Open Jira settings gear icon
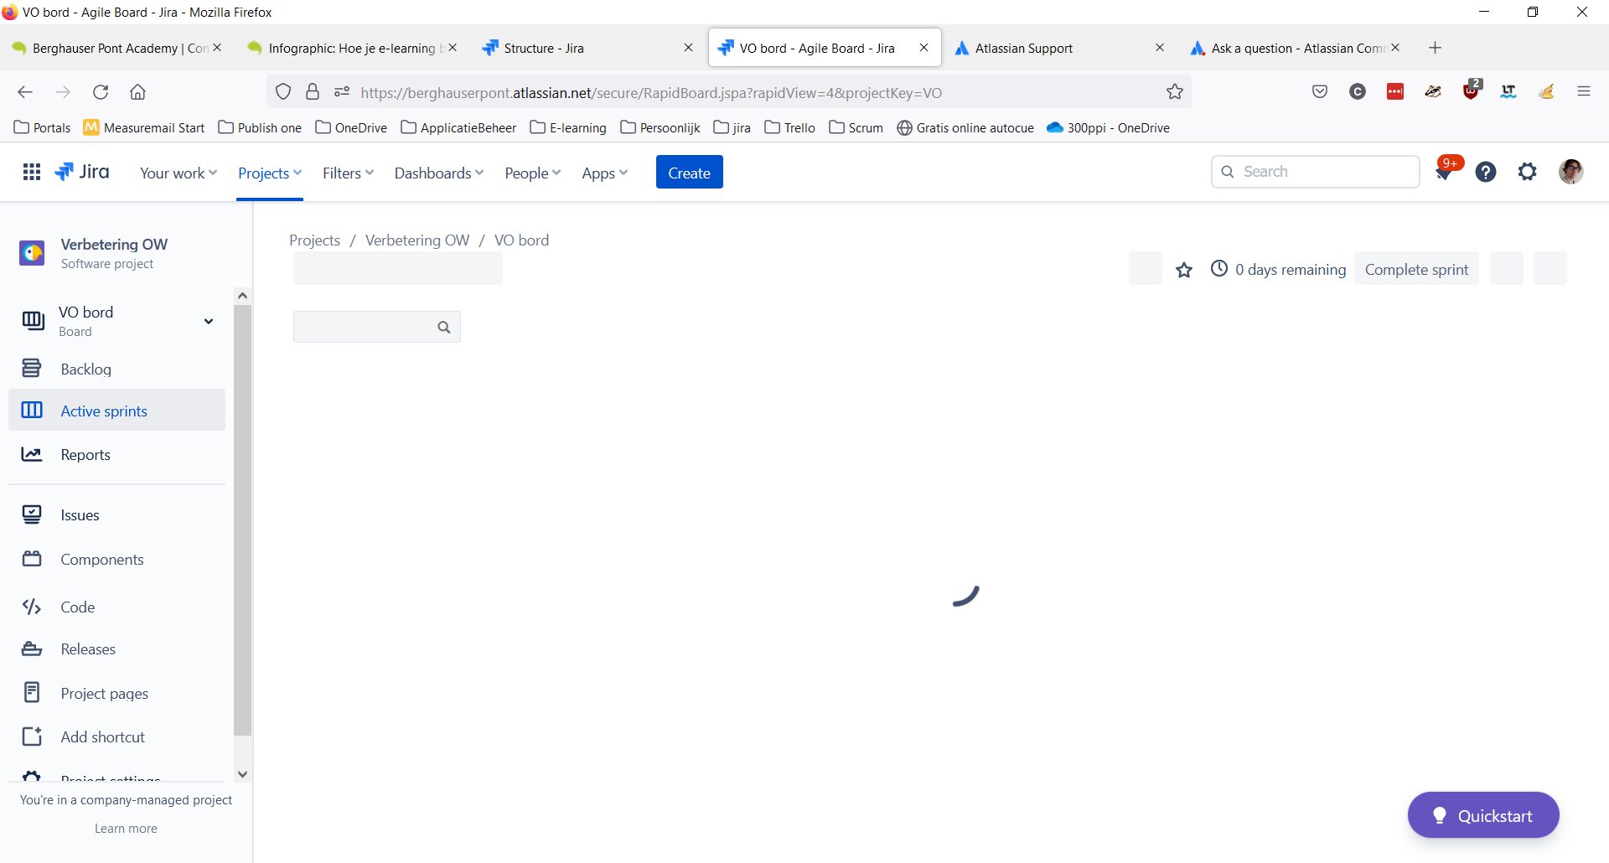The image size is (1609, 863). pyautogui.click(x=1528, y=172)
